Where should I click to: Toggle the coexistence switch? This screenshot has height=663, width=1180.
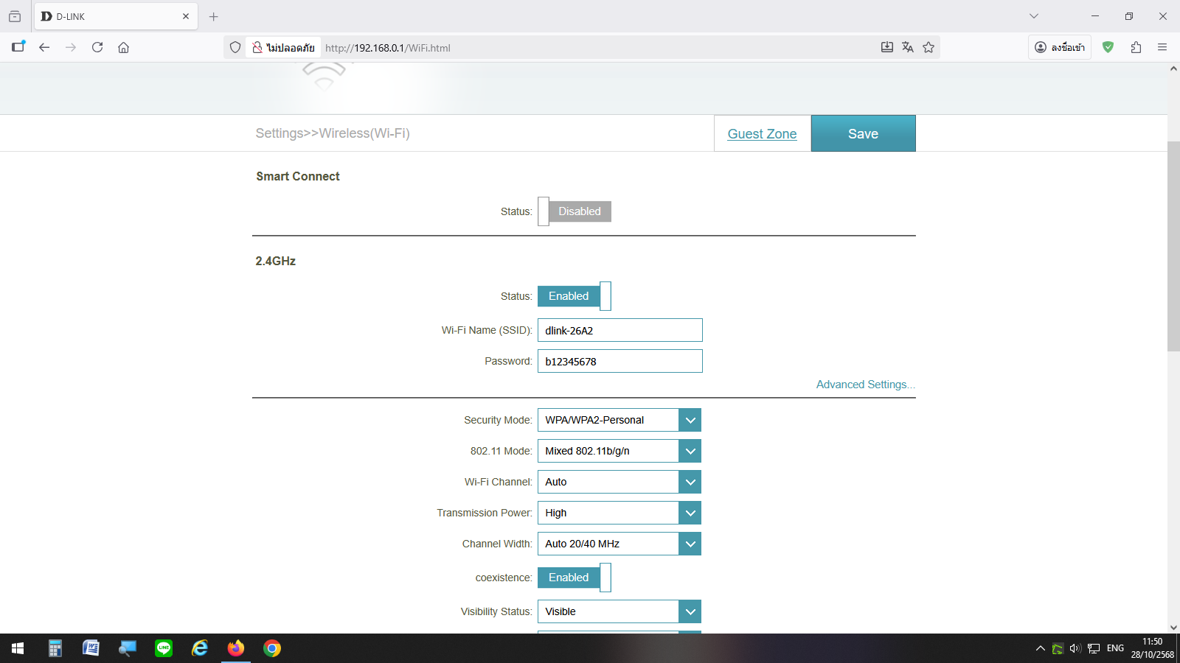pos(575,578)
